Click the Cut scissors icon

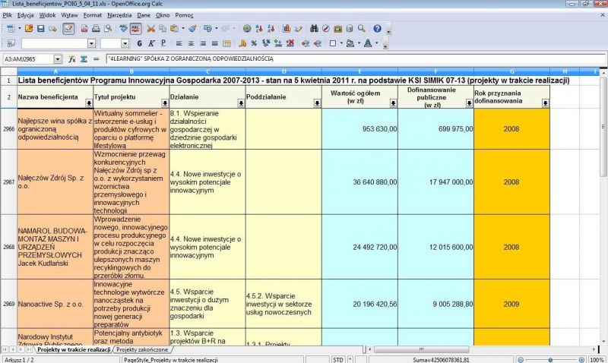click(150, 29)
